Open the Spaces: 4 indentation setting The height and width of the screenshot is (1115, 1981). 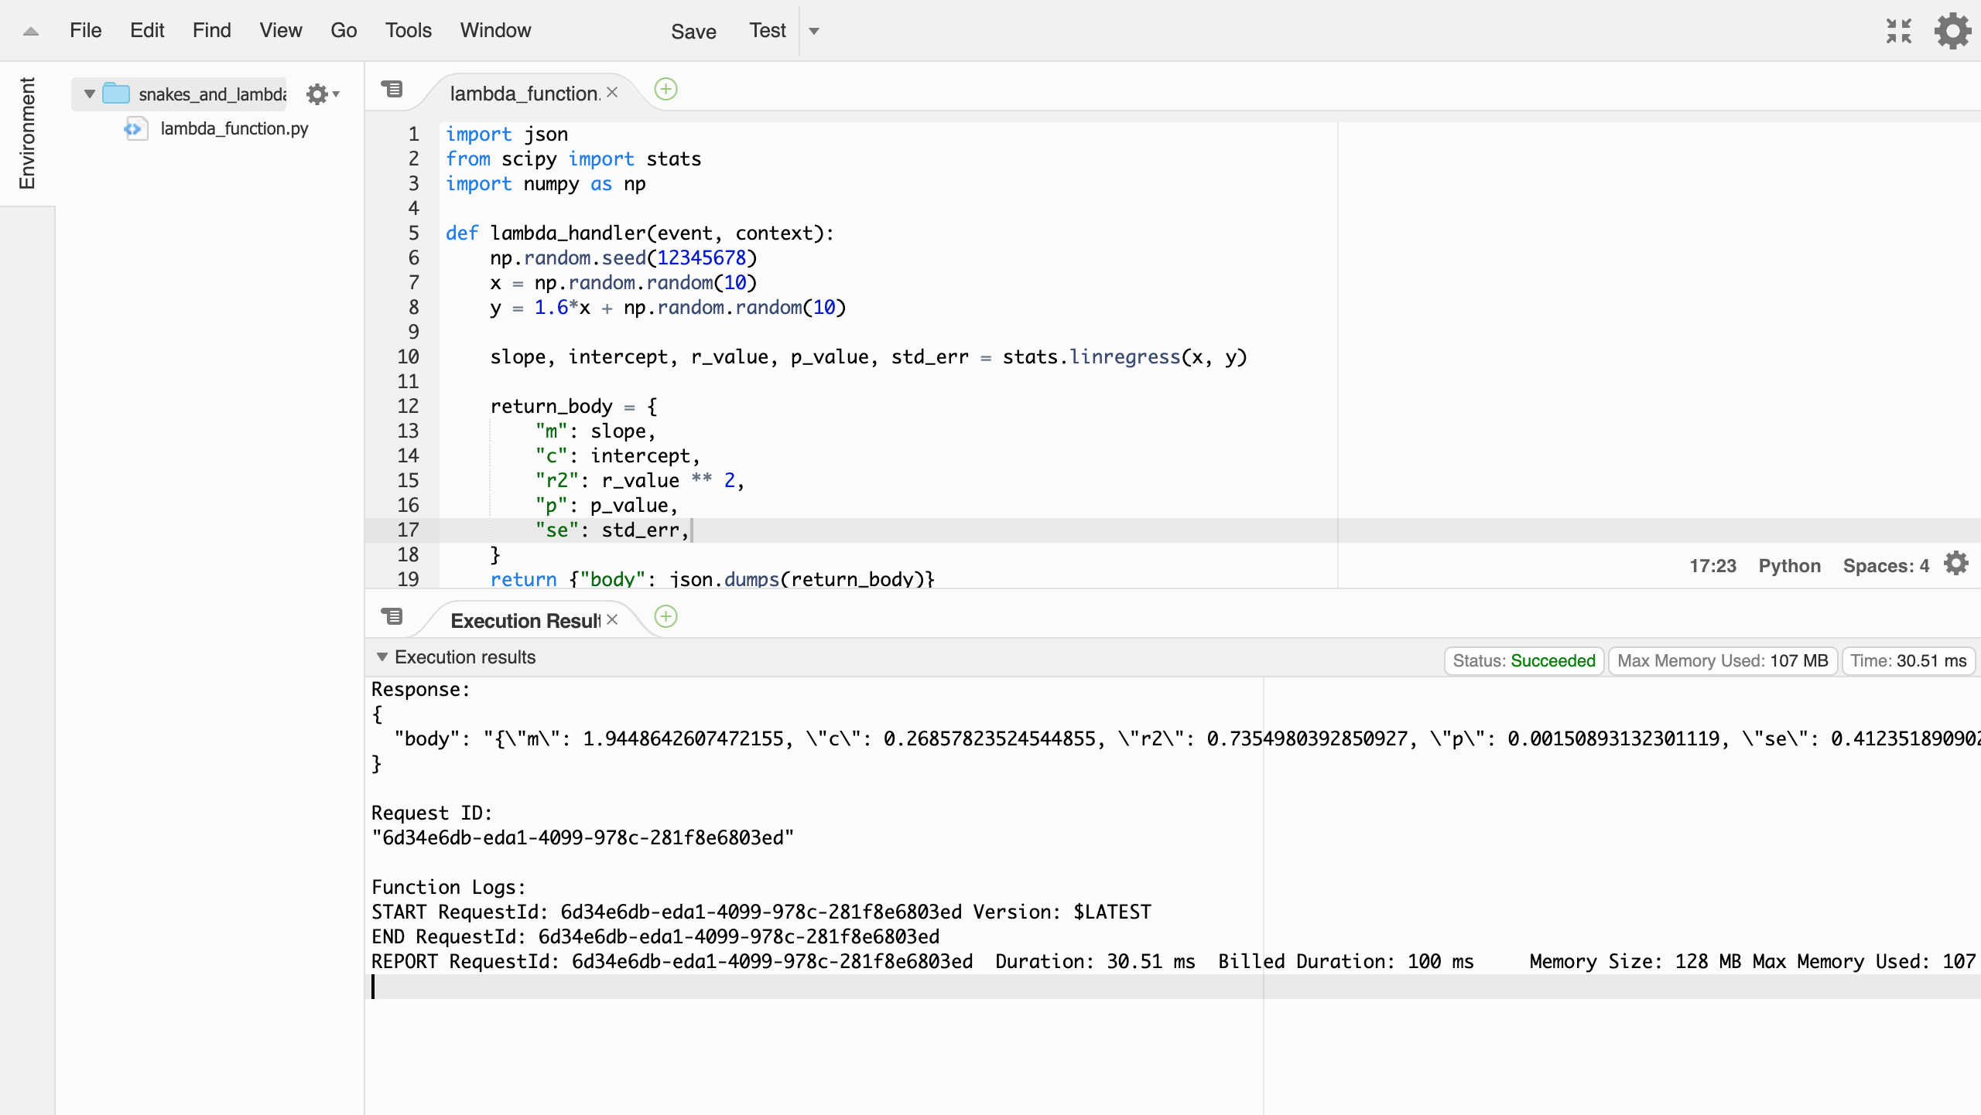1885,565
